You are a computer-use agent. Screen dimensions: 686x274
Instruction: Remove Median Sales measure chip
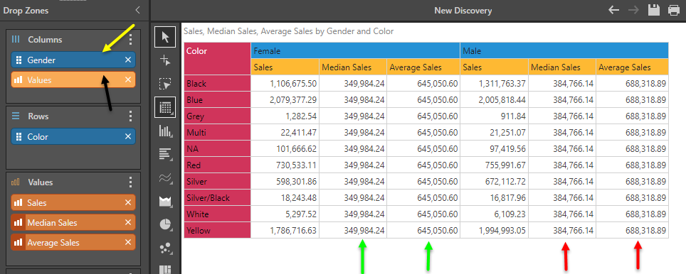(128, 222)
